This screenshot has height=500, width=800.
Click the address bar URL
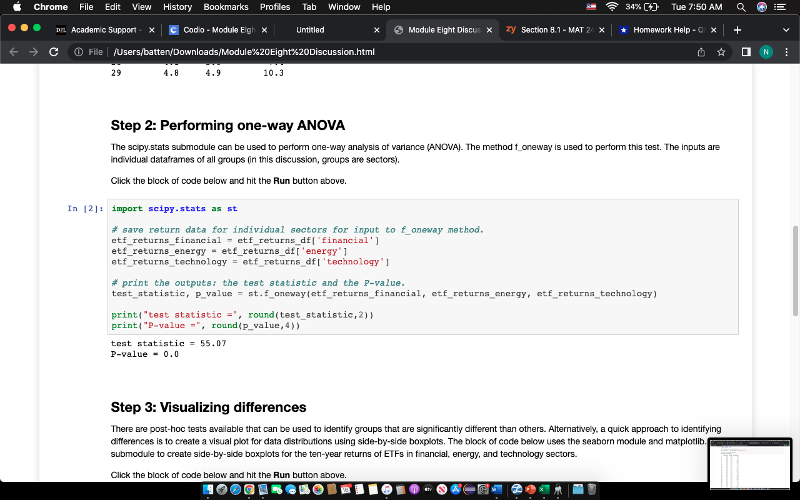pos(244,52)
